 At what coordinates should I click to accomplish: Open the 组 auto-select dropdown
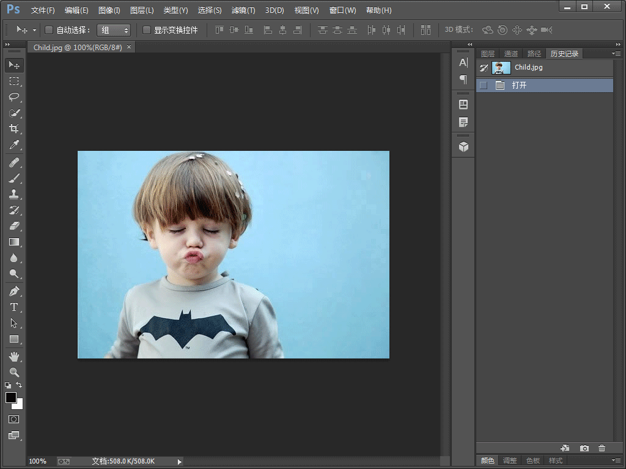coord(114,30)
